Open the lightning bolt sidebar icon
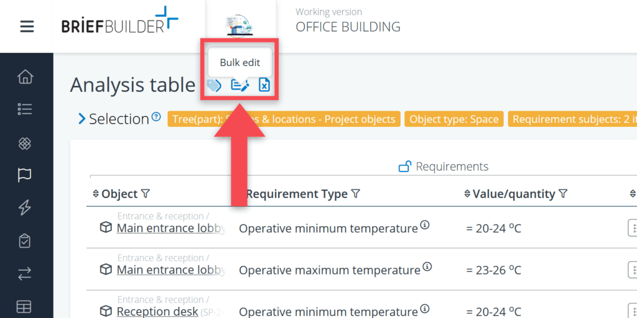Viewport: 637px width, 318px height. click(x=25, y=208)
